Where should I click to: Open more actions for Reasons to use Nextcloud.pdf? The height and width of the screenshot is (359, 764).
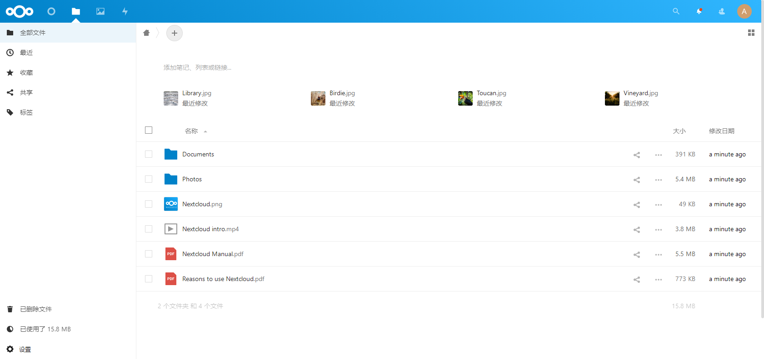point(659,280)
